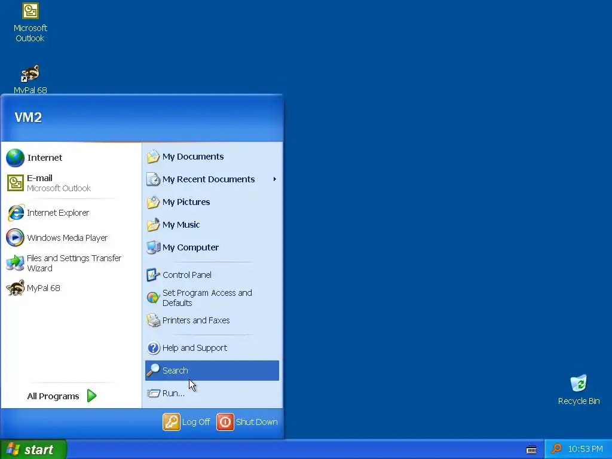Open My Computer label from Start menu
Viewport: 612px width, 459px height.
pyautogui.click(x=191, y=247)
